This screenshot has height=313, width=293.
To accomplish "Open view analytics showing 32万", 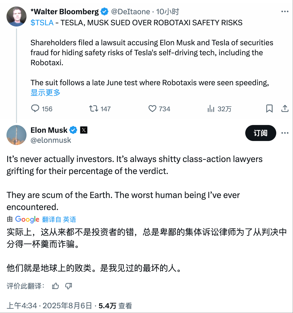I will point(211,108).
